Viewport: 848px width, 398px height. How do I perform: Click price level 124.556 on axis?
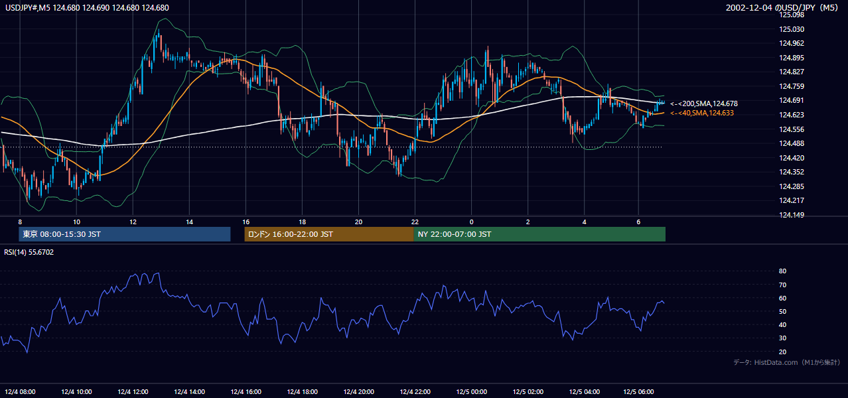pos(792,129)
